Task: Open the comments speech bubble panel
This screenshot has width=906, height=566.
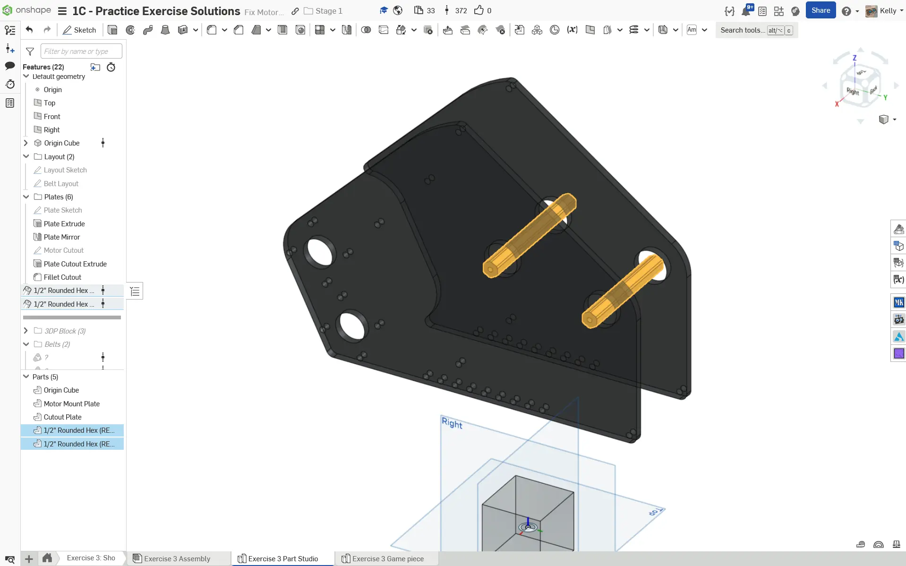Action: [x=10, y=66]
